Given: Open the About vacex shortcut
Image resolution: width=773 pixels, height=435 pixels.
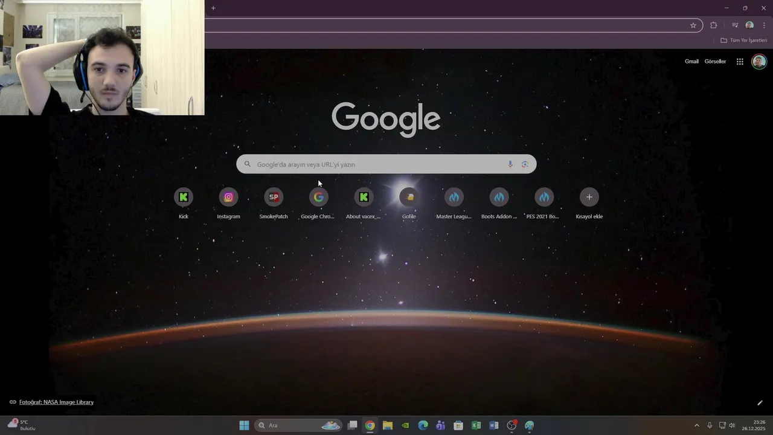Looking at the screenshot, I should [x=364, y=203].
